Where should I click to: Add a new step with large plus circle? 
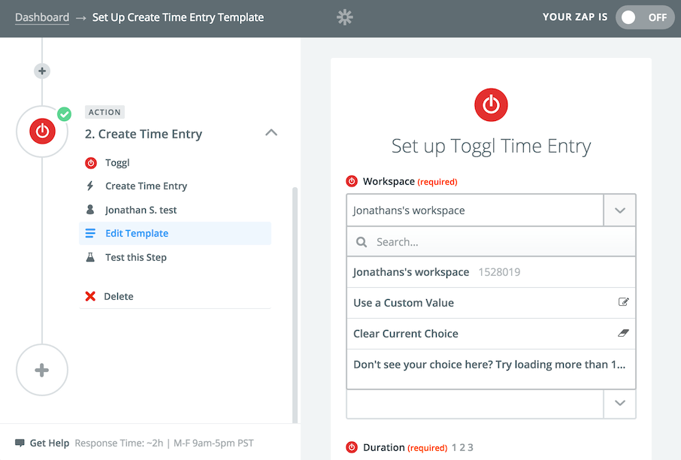[42, 370]
